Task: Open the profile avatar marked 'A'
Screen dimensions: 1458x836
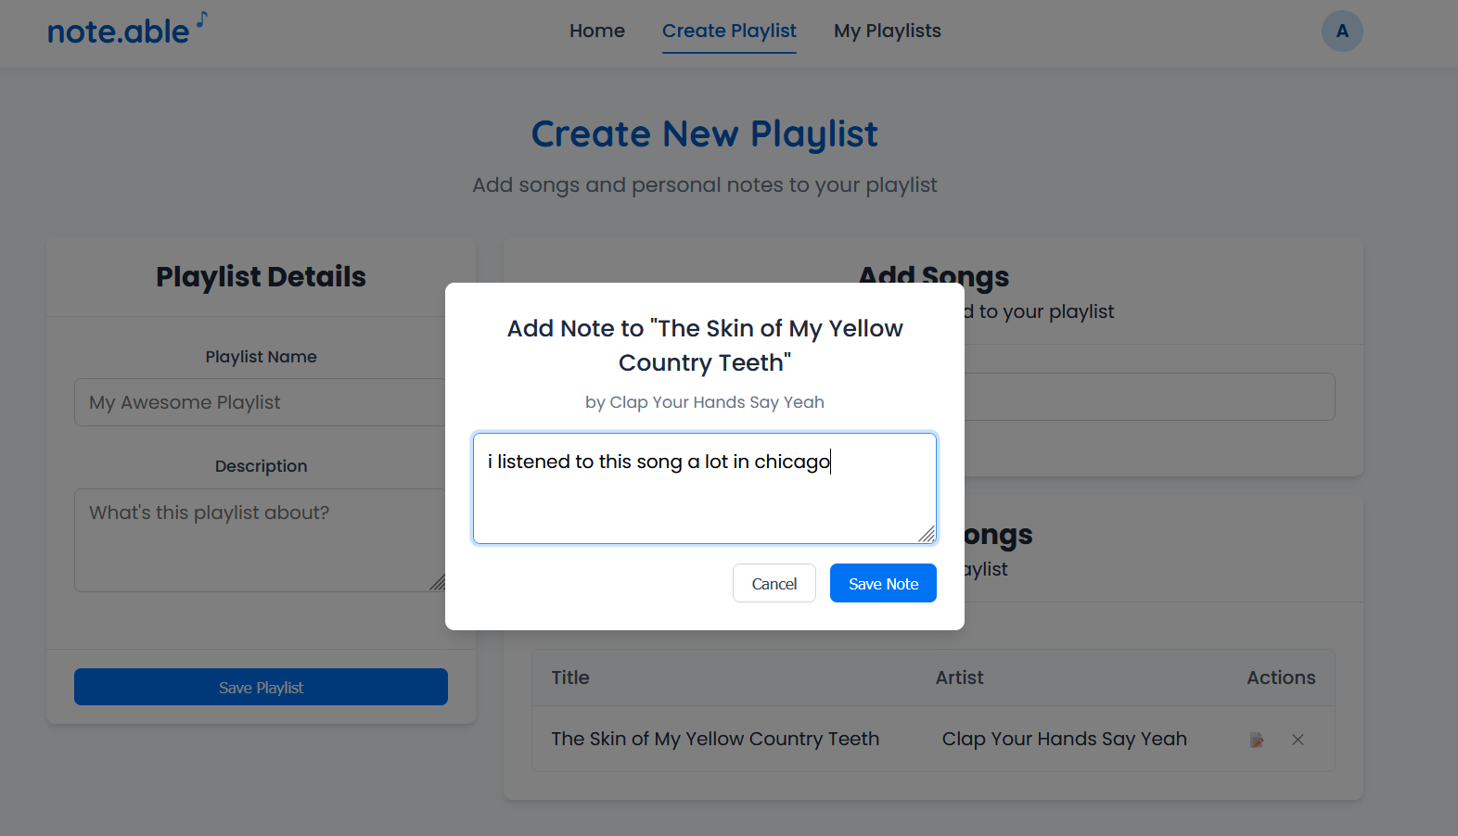Action: 1342,31
